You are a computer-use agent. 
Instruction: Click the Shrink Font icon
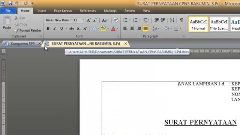tap(95, 20)
